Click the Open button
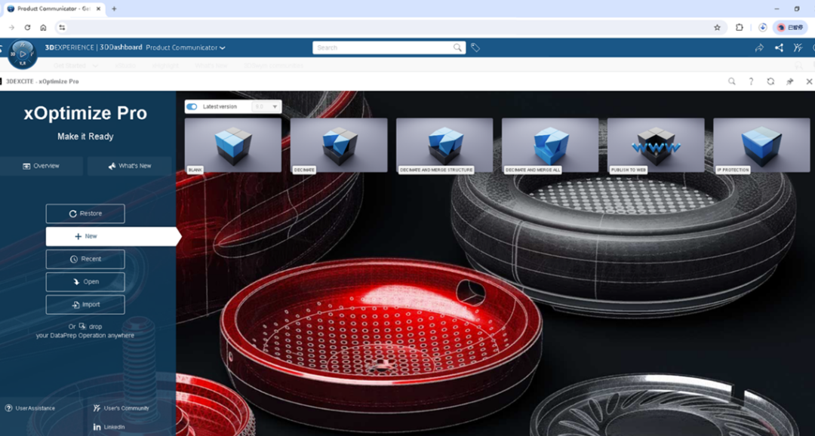This screenshot has height=436, width=815. (85, 281)
